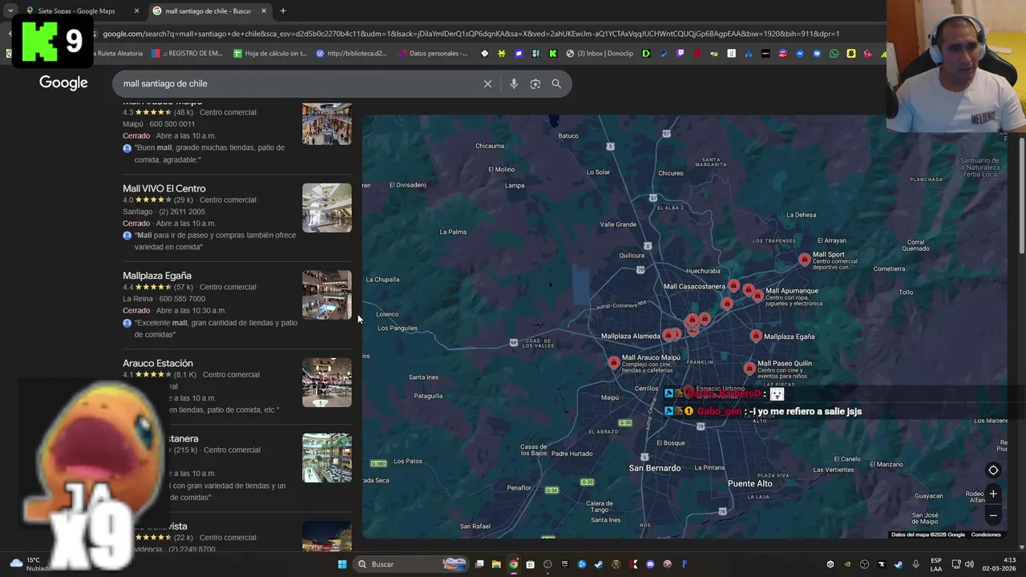Open Discord from the taskbar
Image resolution: width=1026 pixels, height=577 pixels.
point(650,564)
